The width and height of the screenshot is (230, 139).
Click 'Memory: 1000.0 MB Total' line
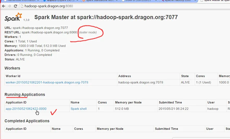tap(35, 46)
